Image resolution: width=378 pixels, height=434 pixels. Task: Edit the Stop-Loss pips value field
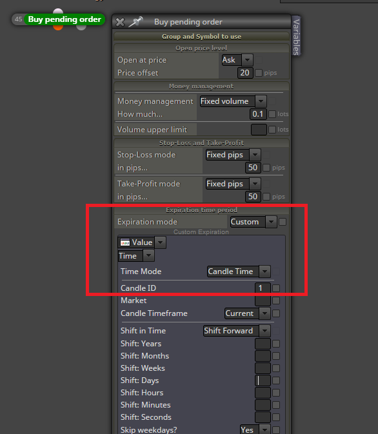(x=253, y=168)
